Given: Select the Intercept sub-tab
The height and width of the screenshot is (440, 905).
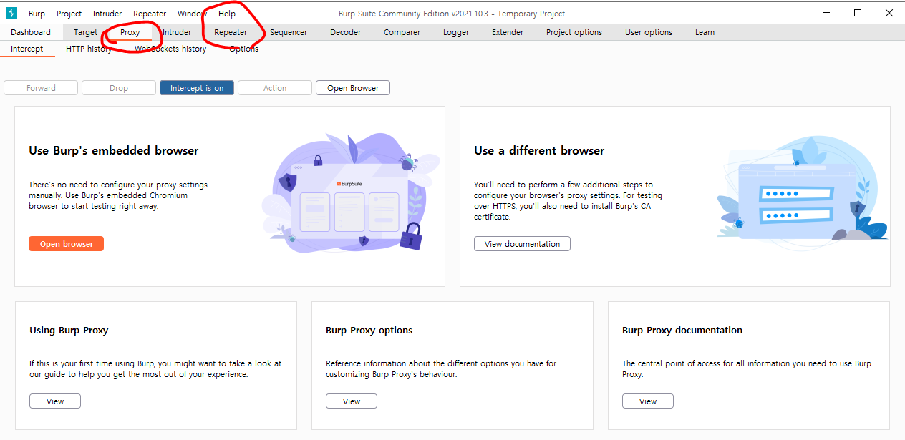Looking at the screenshot, I should pos(27,49).
